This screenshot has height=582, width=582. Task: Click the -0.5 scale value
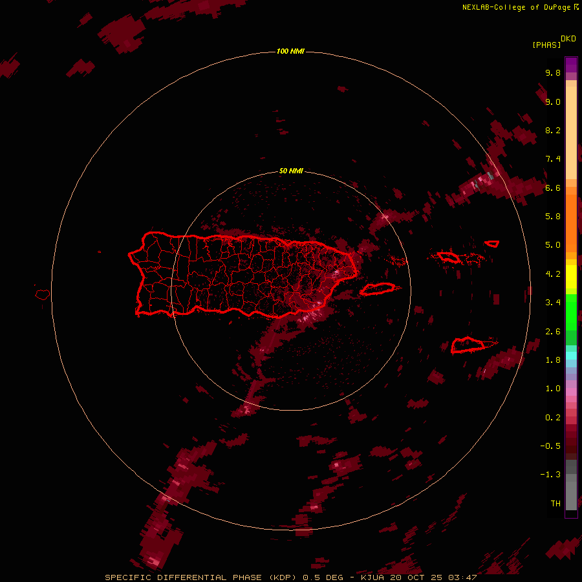click(x=550, y=446)
